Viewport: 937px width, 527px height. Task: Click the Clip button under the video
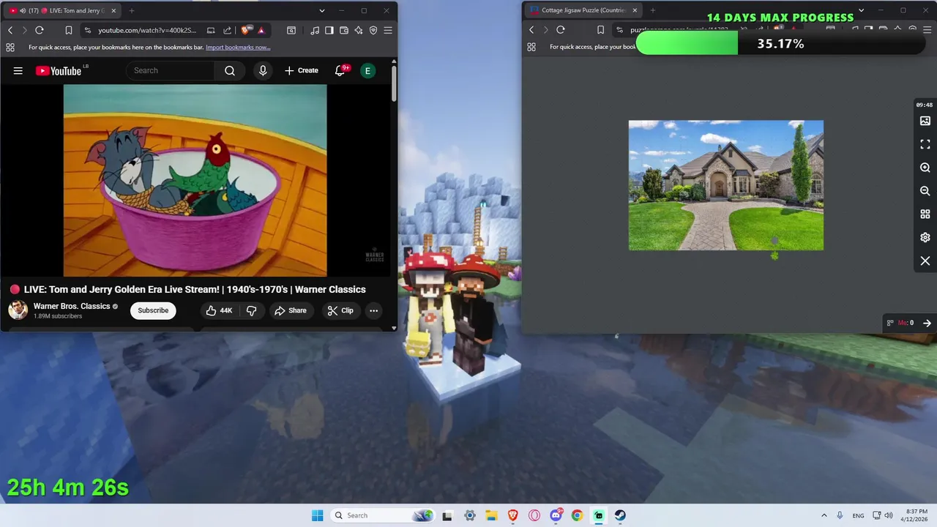click(x=340, y=310)
